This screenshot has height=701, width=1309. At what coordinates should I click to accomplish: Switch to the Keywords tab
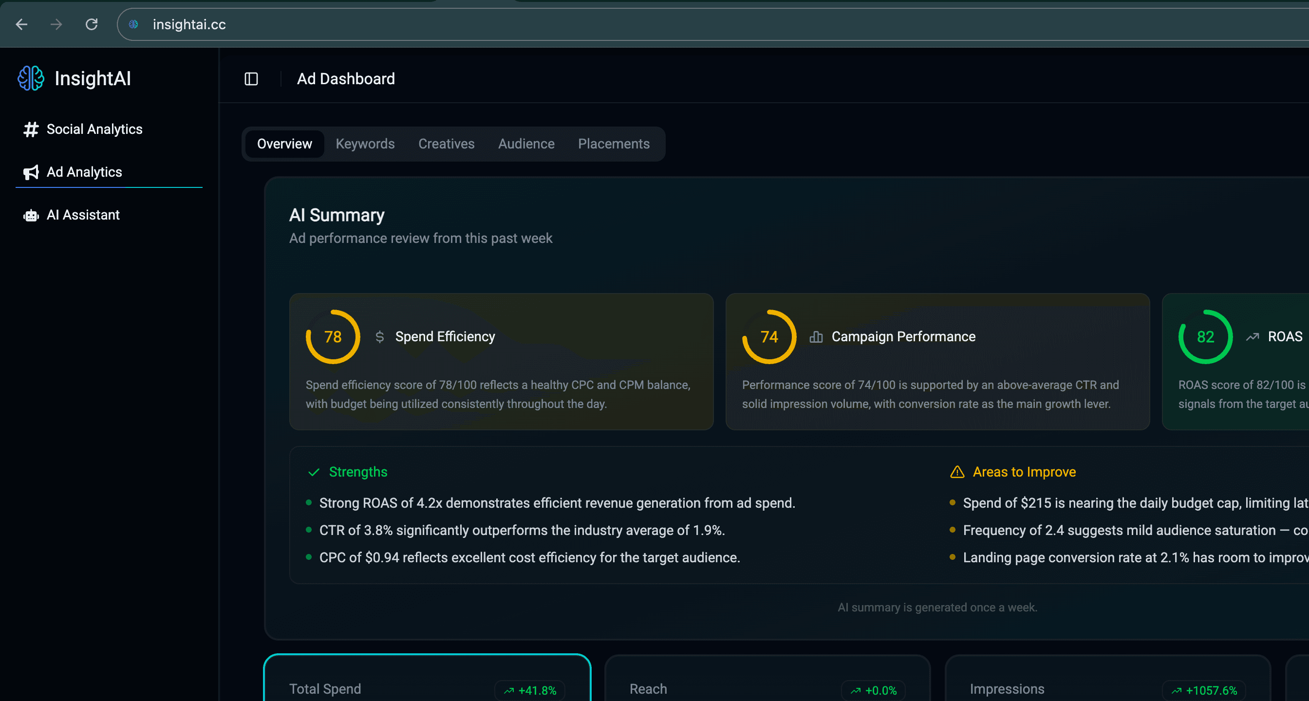[365, 144]
